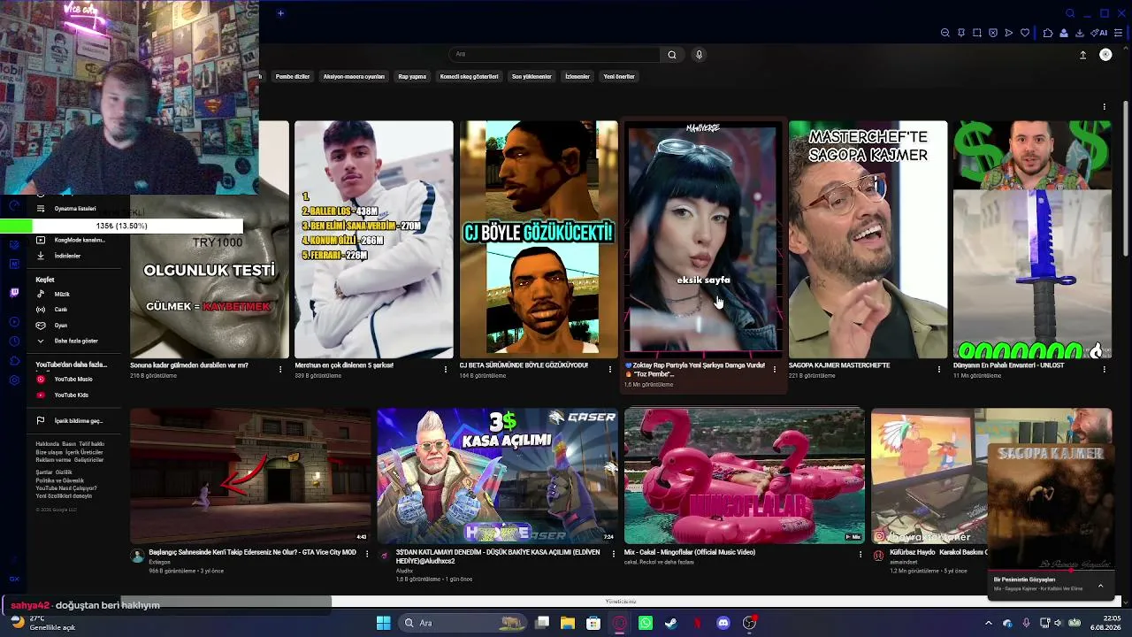Select the Pembe diziler filter chip
The height and width of the screenshot is (637, 1132).
click(293, 77)
